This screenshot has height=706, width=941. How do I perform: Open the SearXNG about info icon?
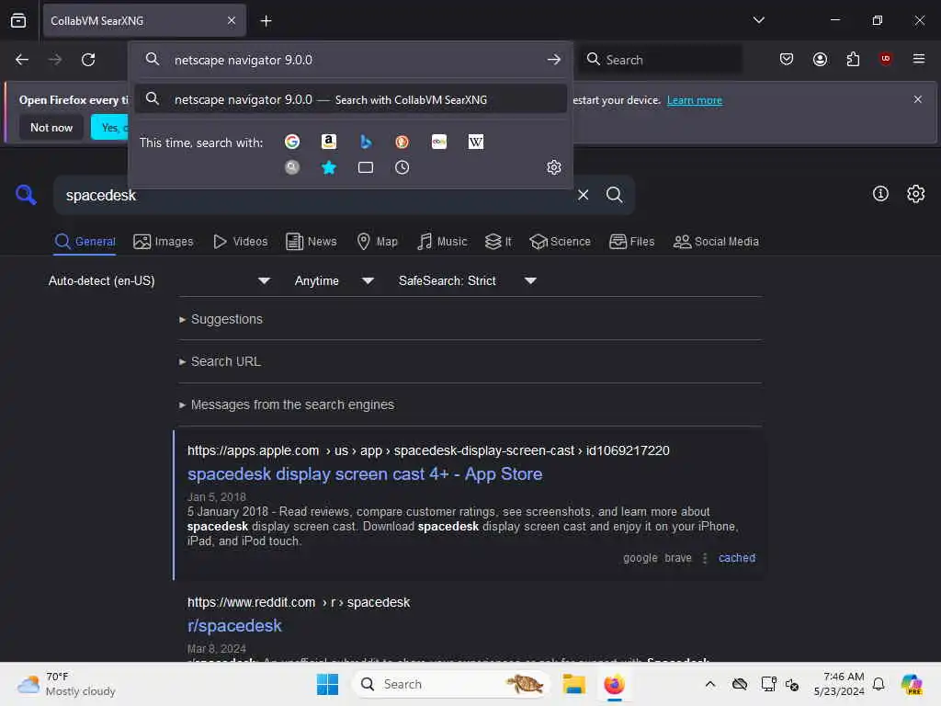click(x=880, y=193)
